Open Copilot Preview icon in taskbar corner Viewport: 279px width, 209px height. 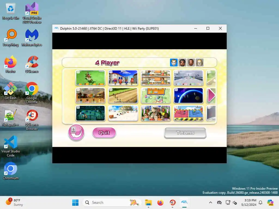click(x=271, y=202)
